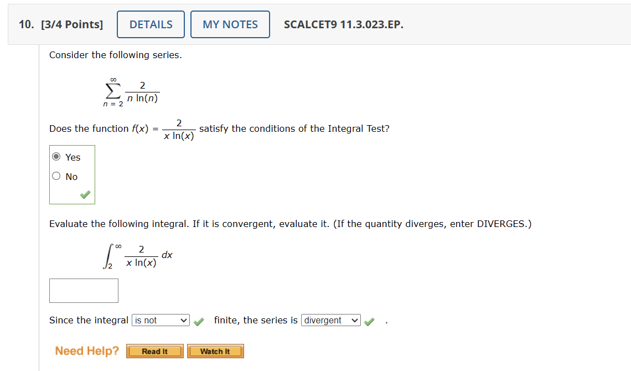Image resolution: width=631 pixels, height=371 pixels.
Task: Click the answer input field for the integral
Action: [84, 290]
